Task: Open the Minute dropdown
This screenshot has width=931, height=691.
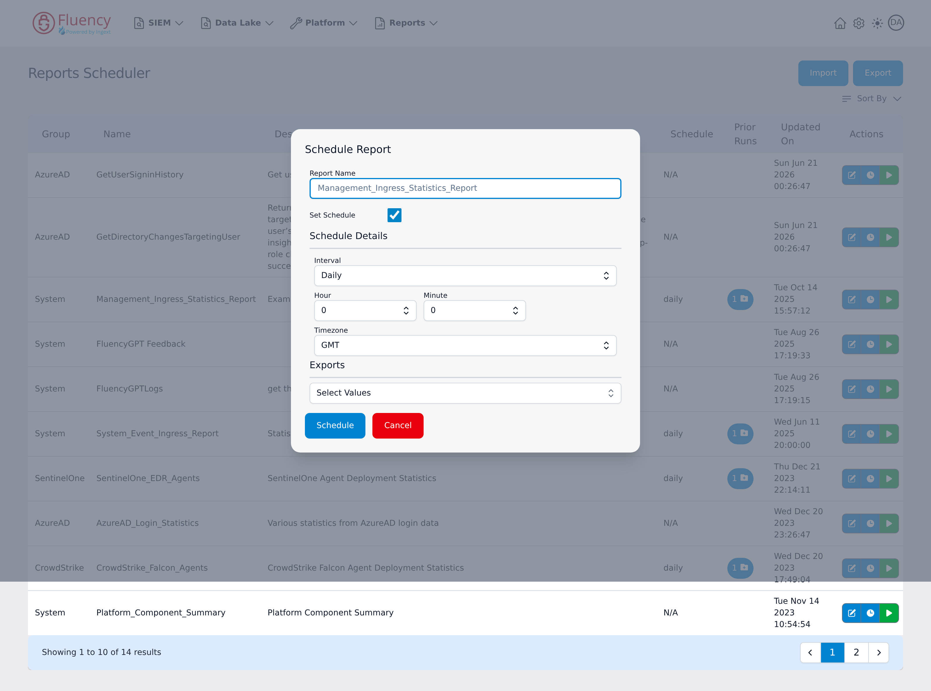Action: 475,310
